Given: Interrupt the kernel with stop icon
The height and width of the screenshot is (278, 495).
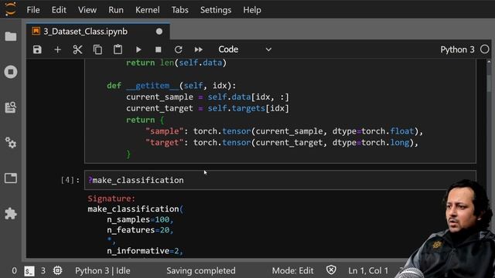Looking at the screenshot, I should click(x=158, y=49).
